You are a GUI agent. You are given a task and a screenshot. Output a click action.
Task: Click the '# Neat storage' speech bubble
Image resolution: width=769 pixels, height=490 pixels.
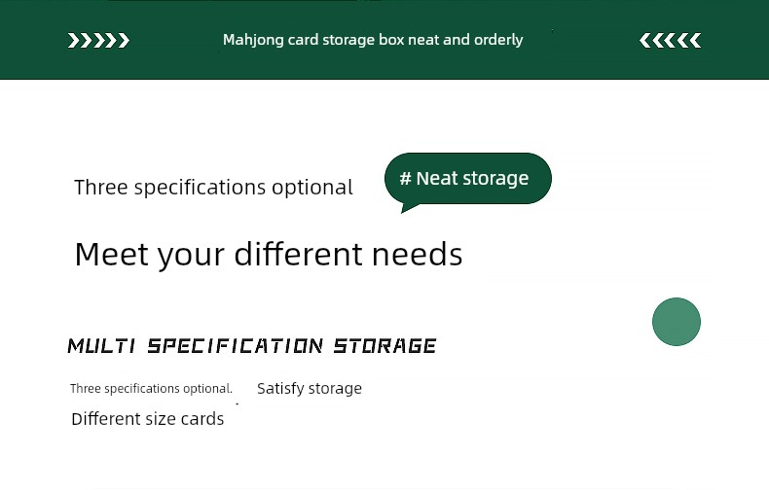click(x=468, y=178)
